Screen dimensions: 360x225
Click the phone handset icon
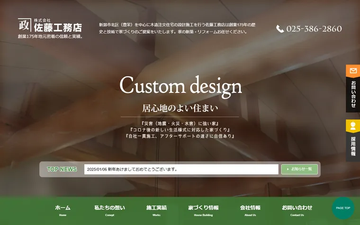click(280, 29)
